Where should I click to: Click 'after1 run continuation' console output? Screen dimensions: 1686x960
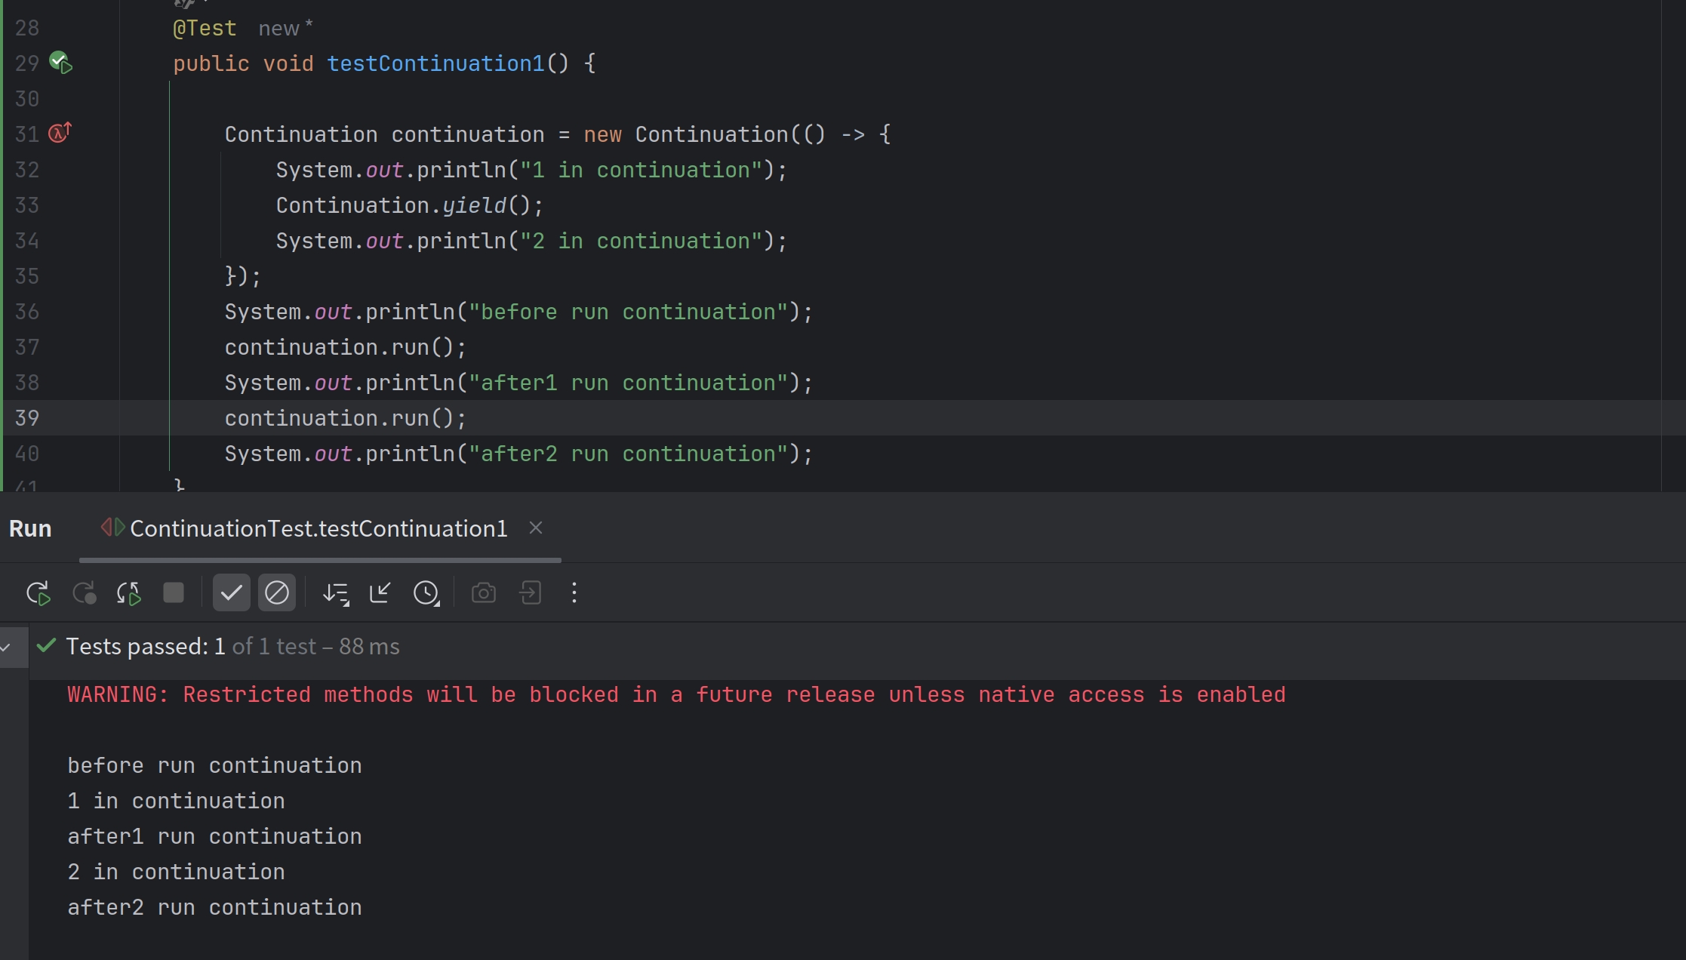pyautogui.click(x=214, y=836)
